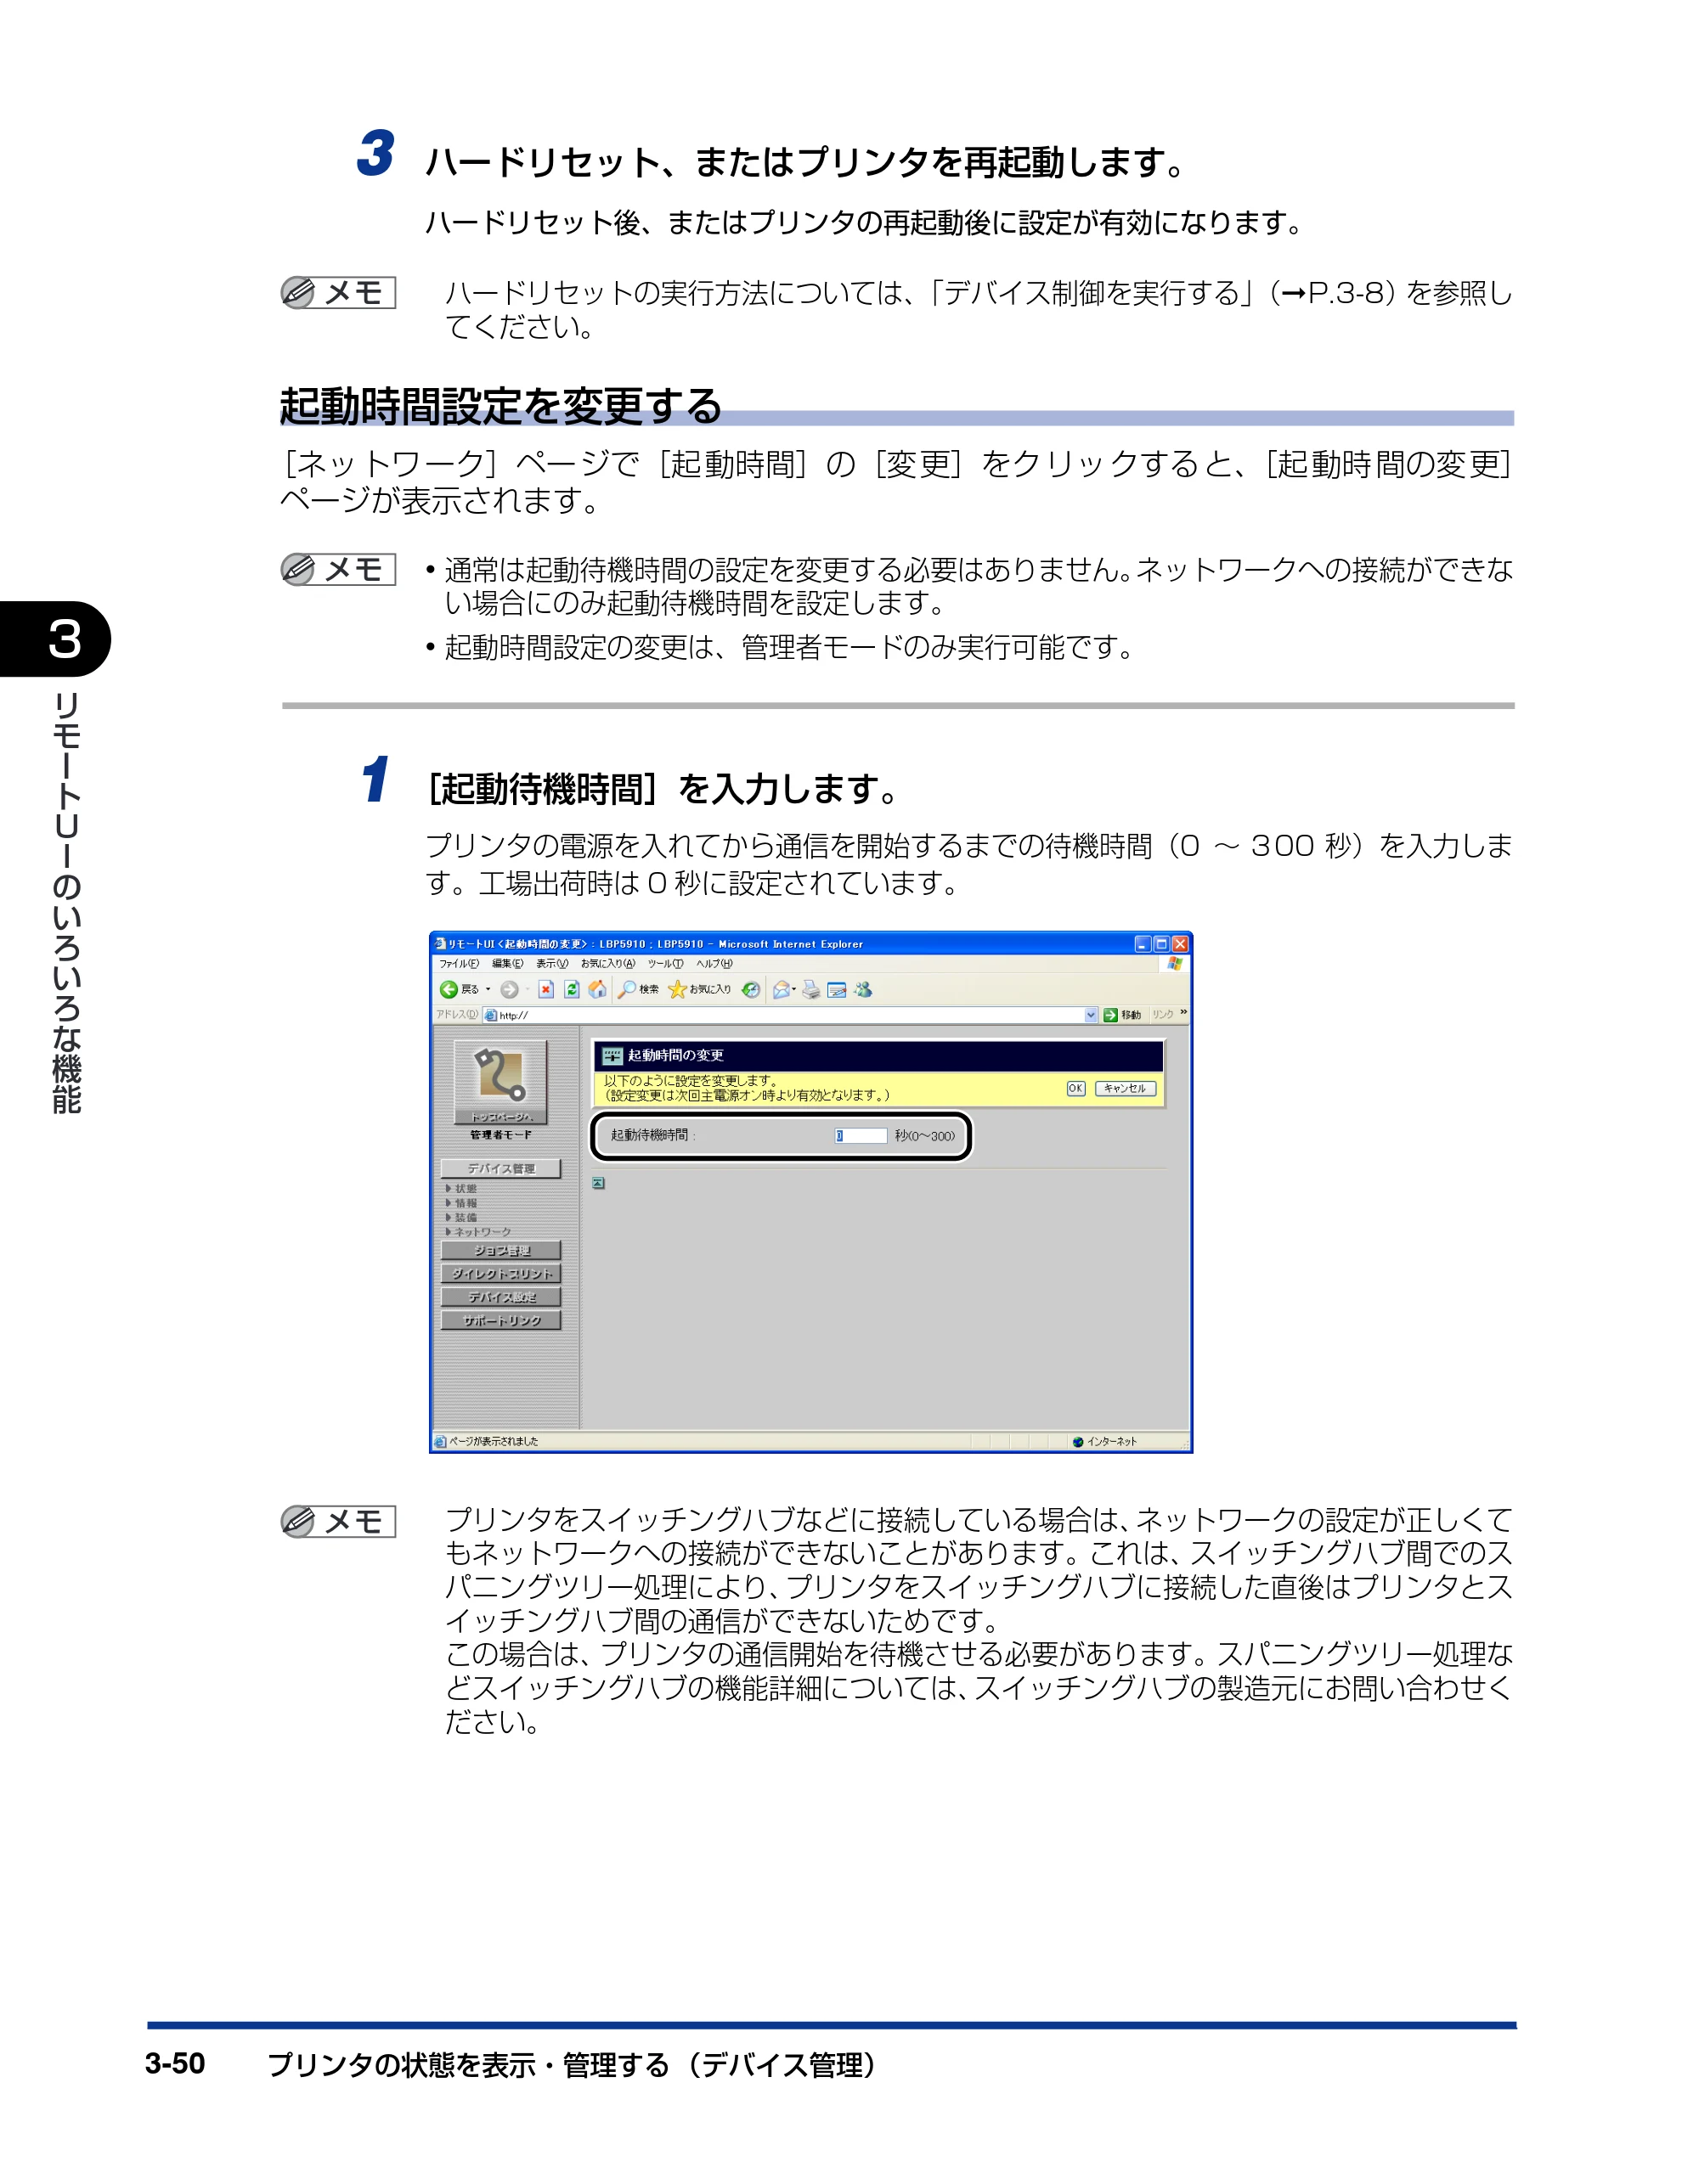Click the Messenger people icon
Screen dimensions: 1699x2184
point(862,989)
